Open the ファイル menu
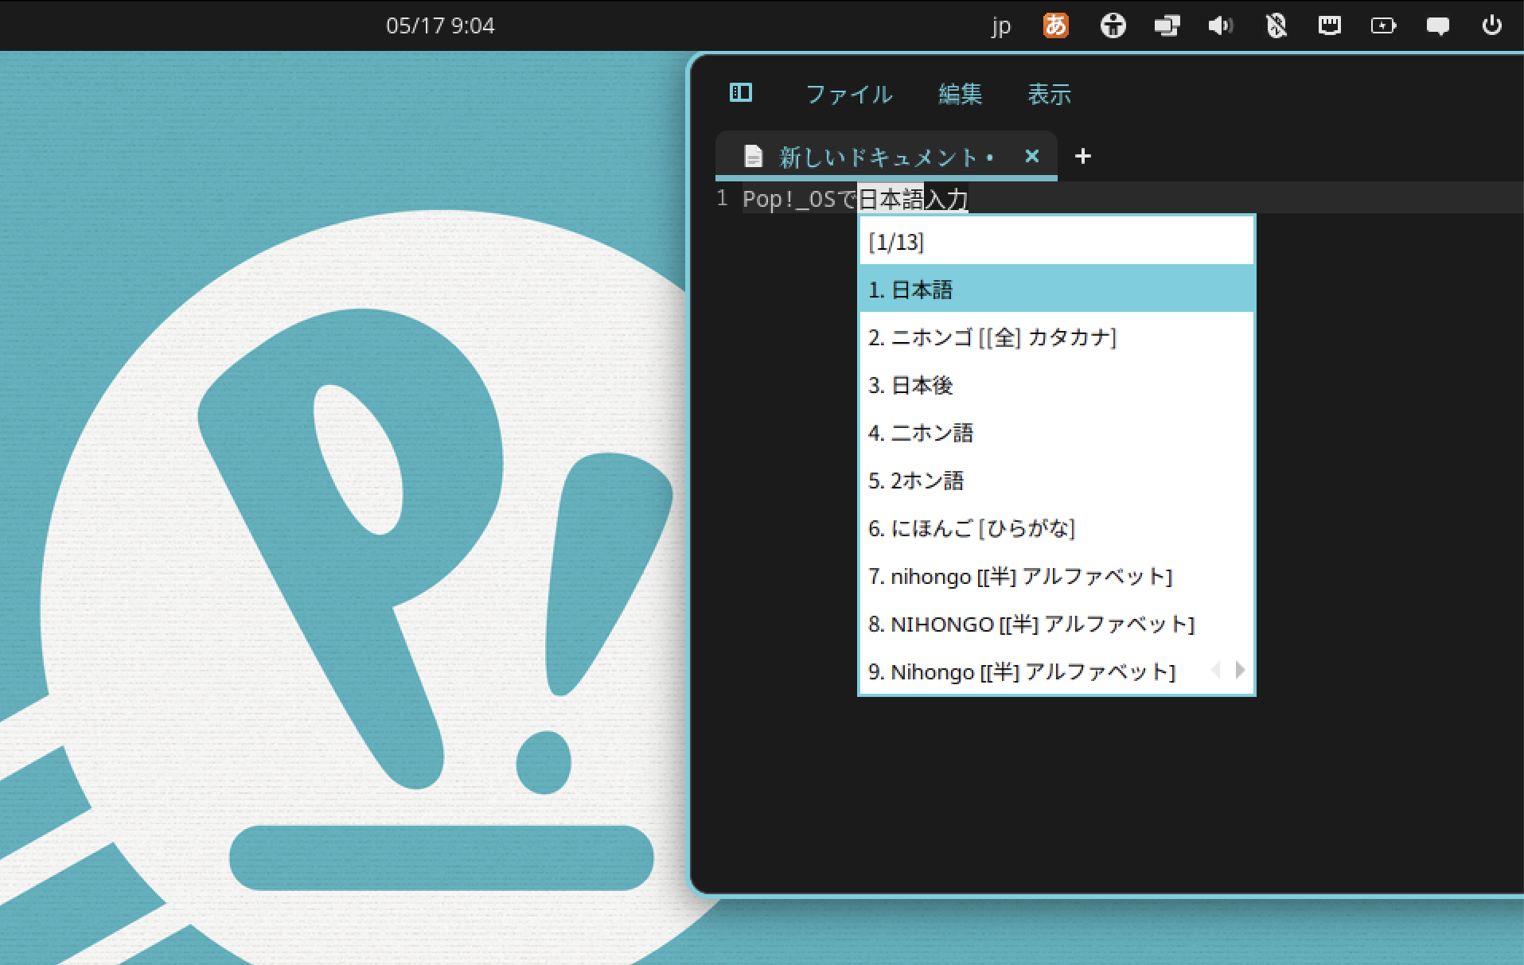1524x965 pixels. pos(848,94)
